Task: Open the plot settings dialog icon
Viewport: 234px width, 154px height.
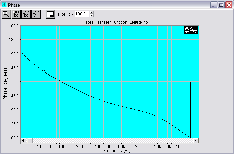Action: point(50,14)
